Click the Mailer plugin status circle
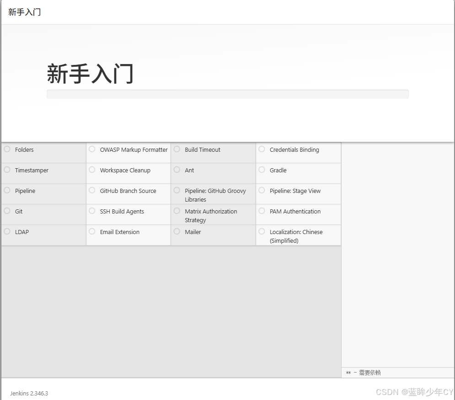Image resolution: width=455 pixels, height=400 pixels. coord(177,231)
